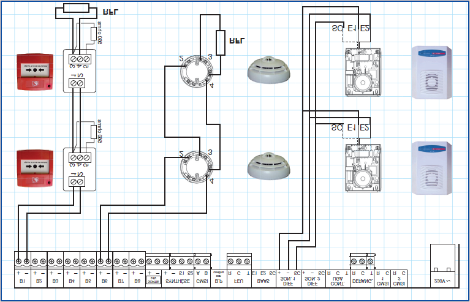Click the FEU terminal label
The height and width of the screenshot is (302, 470).
238,281
